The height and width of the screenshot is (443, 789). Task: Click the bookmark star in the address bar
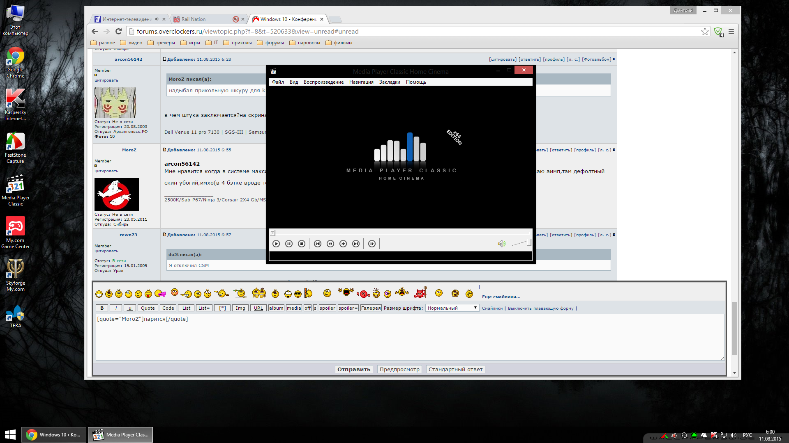tap(705, 32)
